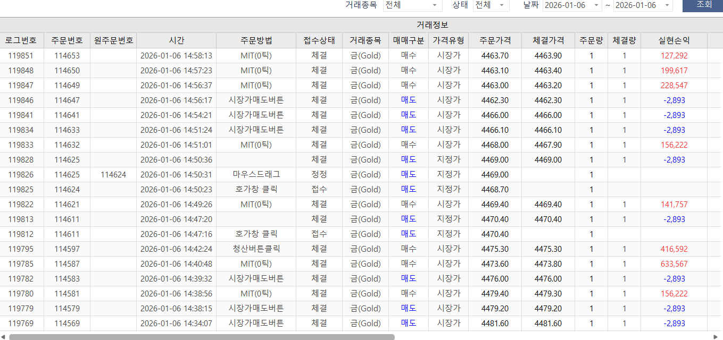Click the 주문량 column header
Image resolution: width=723 pixels, height=340 pixels.
coord(591,40)
